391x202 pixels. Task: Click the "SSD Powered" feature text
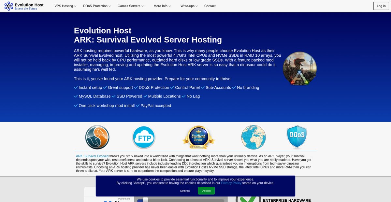click(x=129, y=96)
